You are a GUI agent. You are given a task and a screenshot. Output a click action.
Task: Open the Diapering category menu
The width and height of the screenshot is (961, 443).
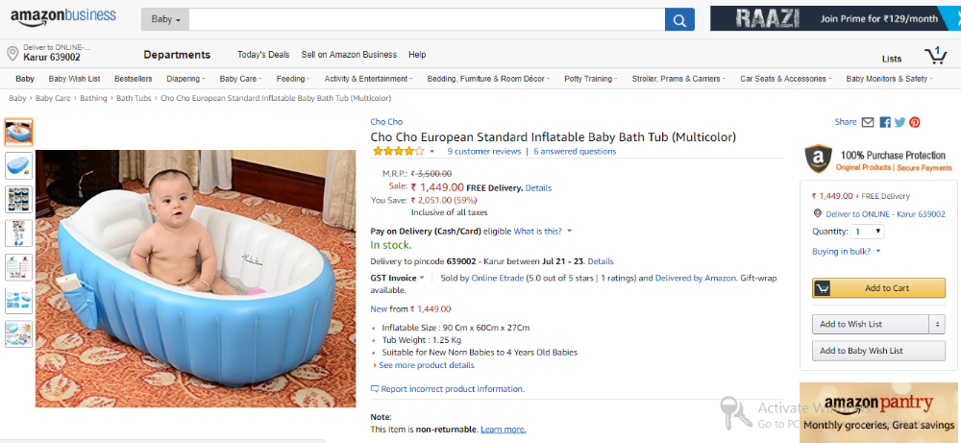185,79
